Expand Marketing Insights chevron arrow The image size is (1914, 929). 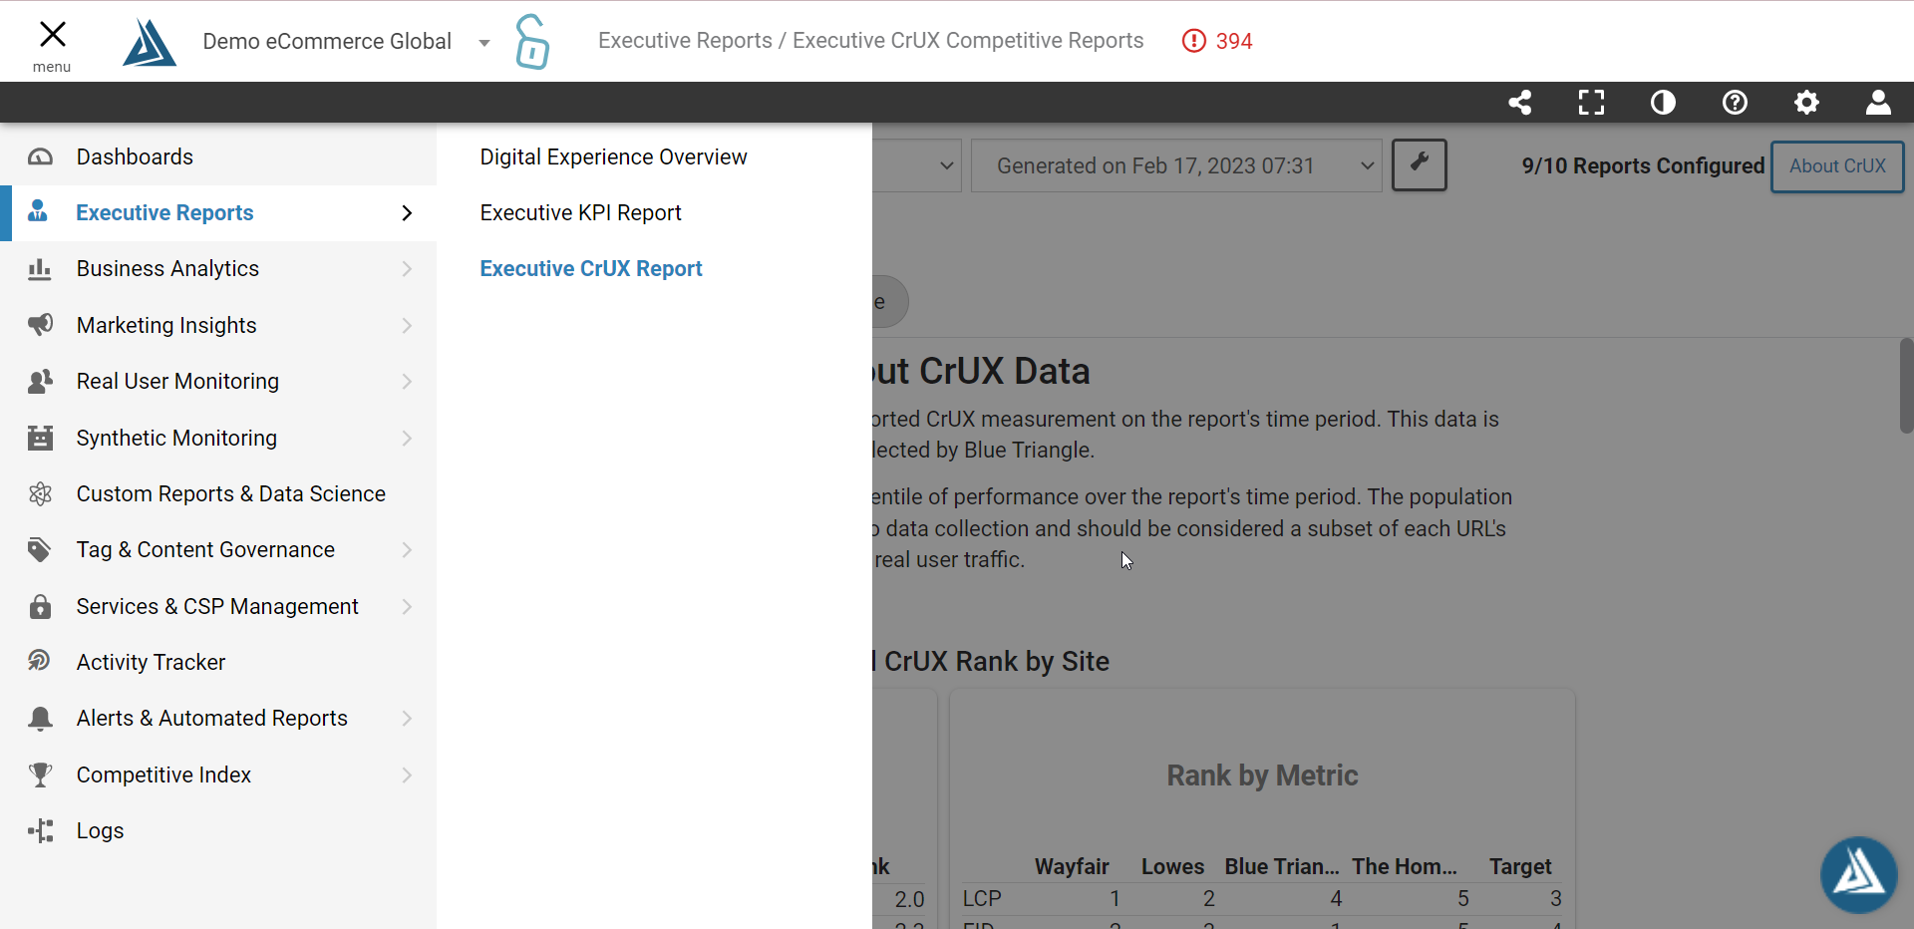[x=407, y=325]
